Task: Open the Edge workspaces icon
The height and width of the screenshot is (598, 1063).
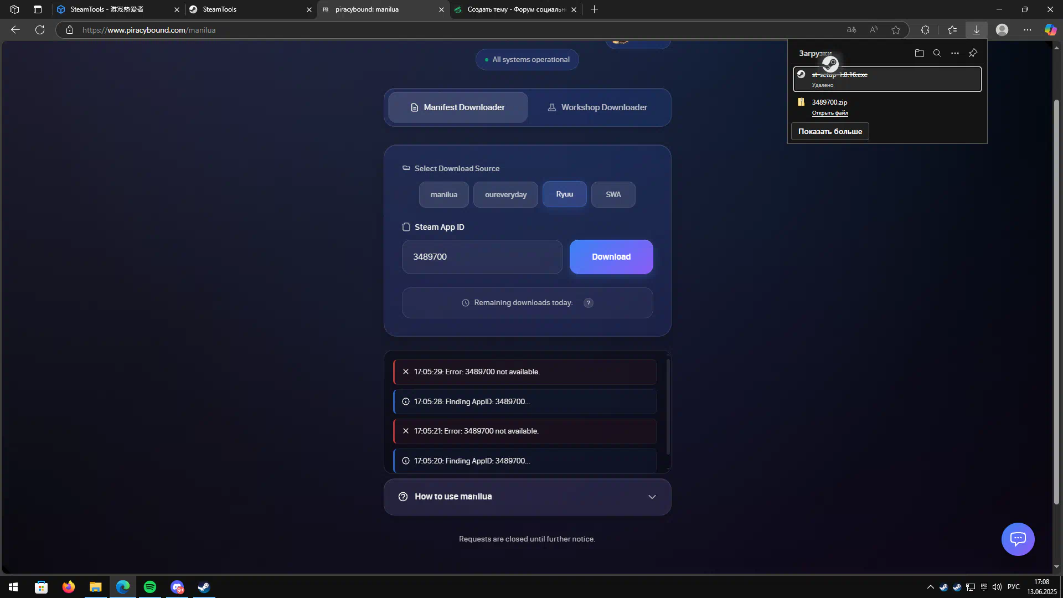Action: tap(14, 9)
